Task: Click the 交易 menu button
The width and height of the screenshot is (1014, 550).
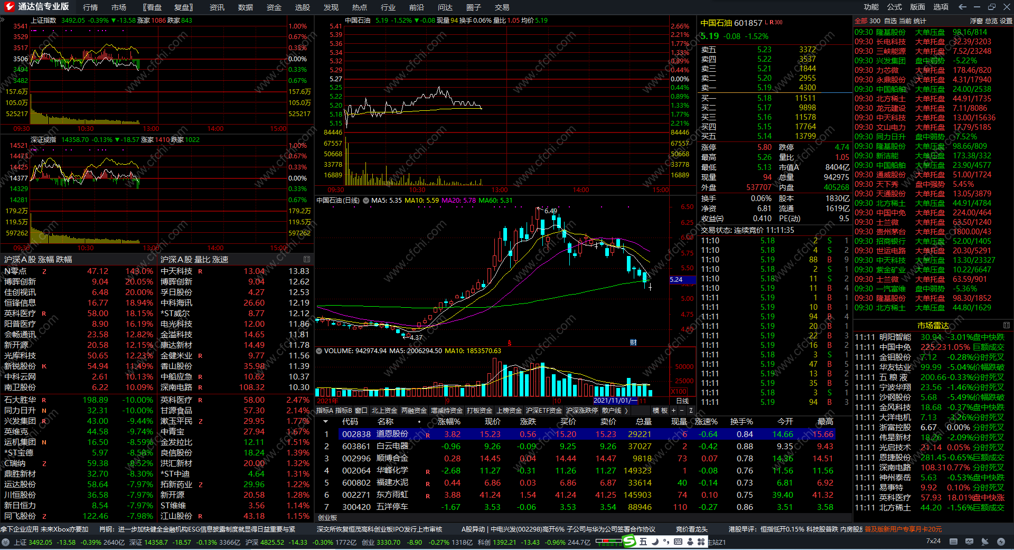Action: pyautogui.click(x=502, y=7)
